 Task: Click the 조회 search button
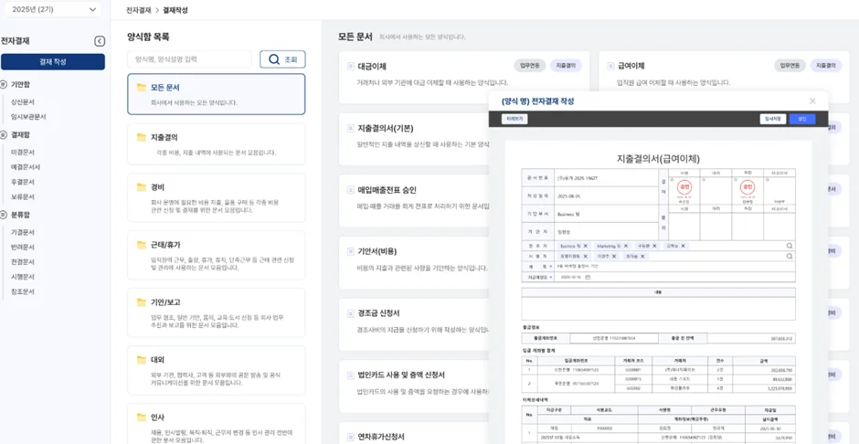pos(282,59)
